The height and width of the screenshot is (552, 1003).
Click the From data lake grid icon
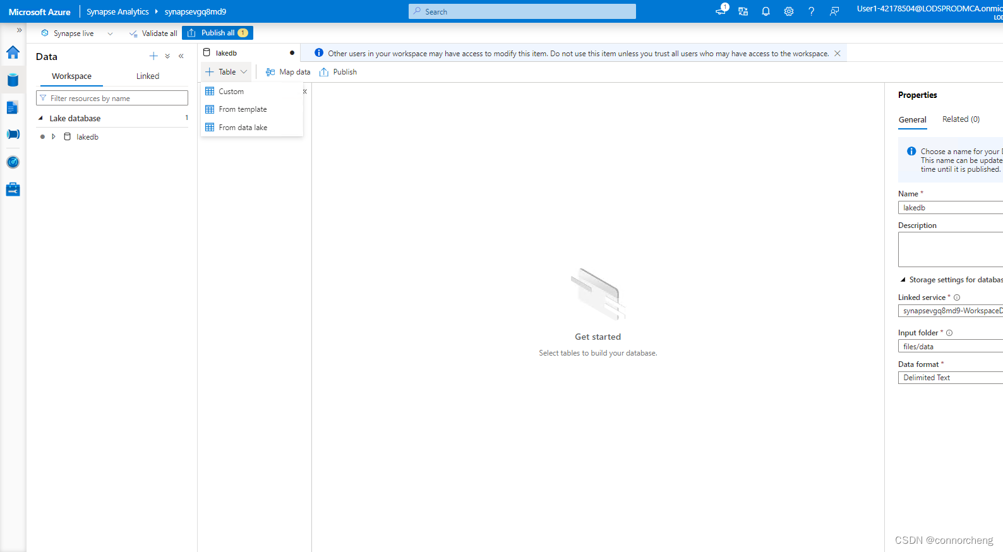coord(210,128)
